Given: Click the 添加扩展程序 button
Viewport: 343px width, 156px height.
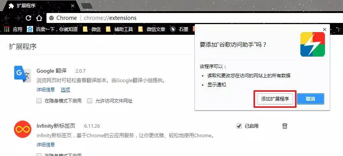Looking at the screenshot, I should (275, 99).
